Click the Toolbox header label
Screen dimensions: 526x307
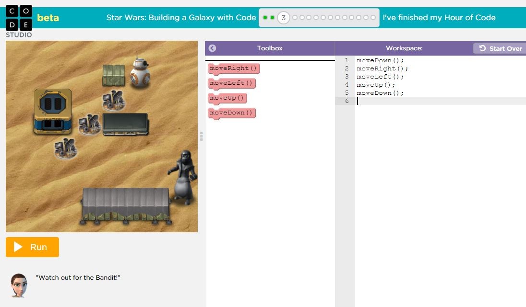click(270, 48)
